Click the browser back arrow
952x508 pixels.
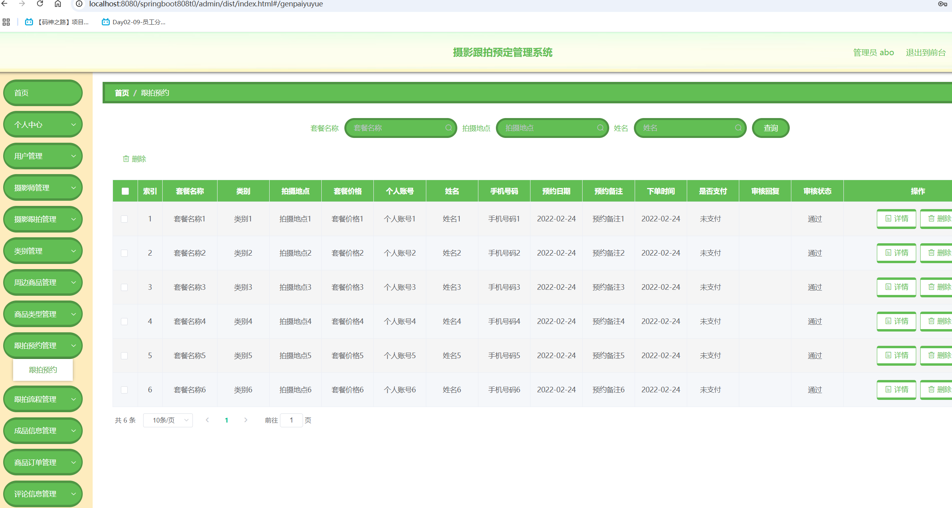click(x=5, y=4)
